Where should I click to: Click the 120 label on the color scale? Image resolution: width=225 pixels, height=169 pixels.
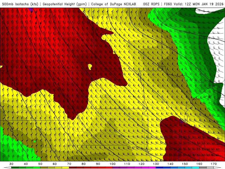pyautogui.click(x=141, y=164)
